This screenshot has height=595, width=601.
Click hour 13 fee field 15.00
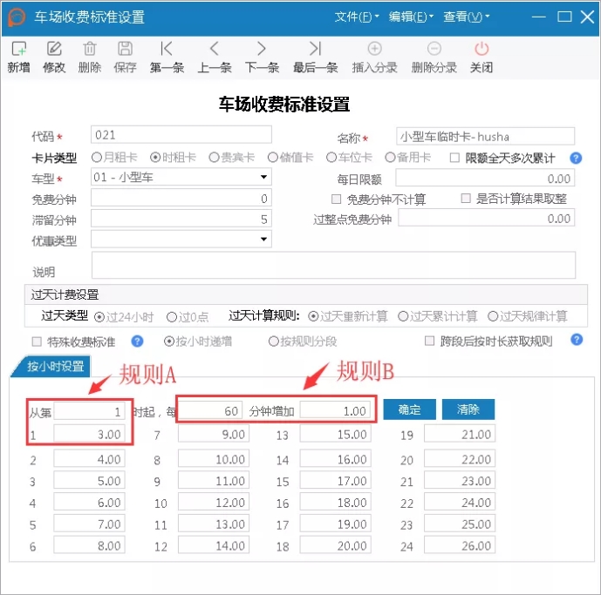point(335,434)
